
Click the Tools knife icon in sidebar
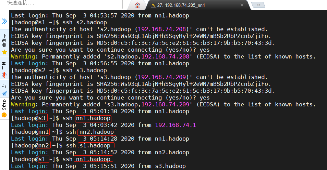[4, 75]
